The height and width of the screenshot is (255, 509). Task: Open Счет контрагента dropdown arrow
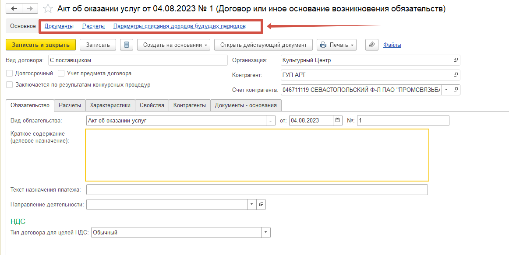click(446, 90)
